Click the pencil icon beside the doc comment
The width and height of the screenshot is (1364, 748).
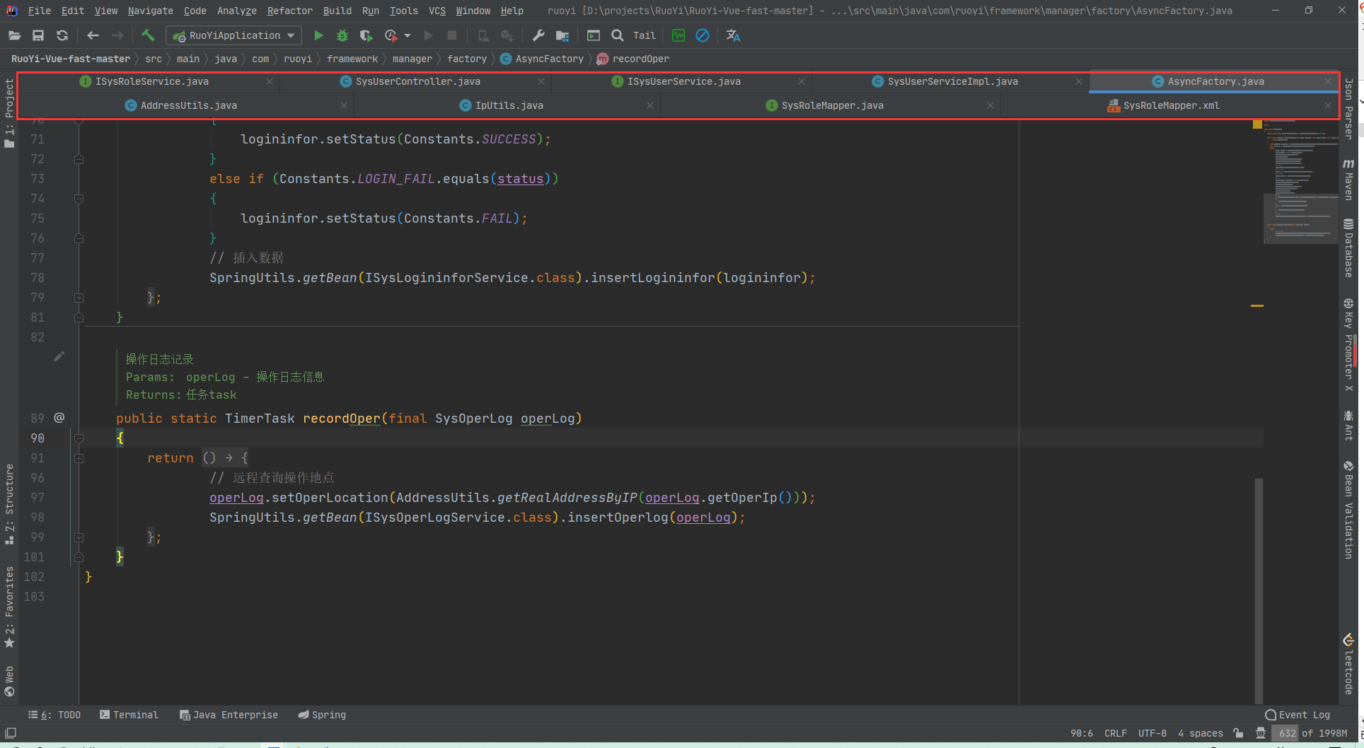point(59,356)
